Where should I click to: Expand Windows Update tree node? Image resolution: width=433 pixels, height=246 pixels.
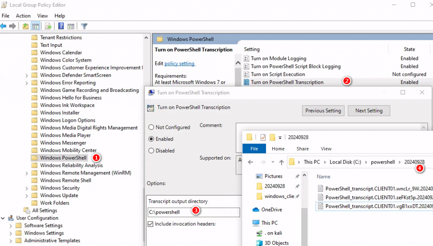27,195
